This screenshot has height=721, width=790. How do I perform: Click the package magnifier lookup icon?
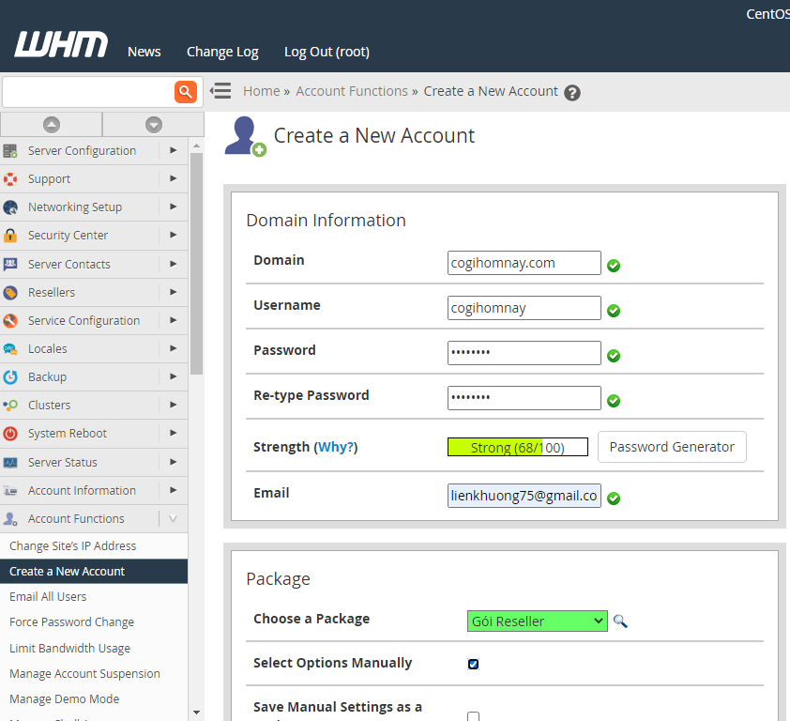pyautogui.click(x=620, y=621)
